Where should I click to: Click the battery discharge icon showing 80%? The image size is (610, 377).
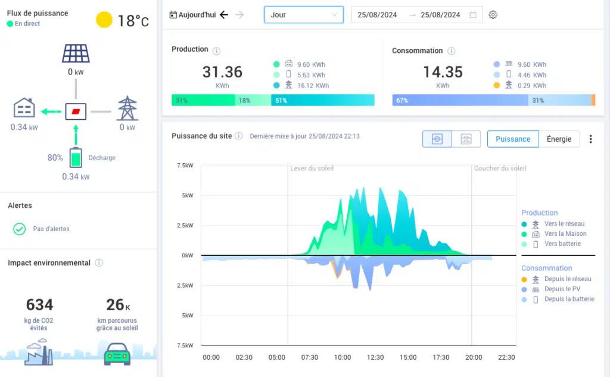click(x=76, y=158)
